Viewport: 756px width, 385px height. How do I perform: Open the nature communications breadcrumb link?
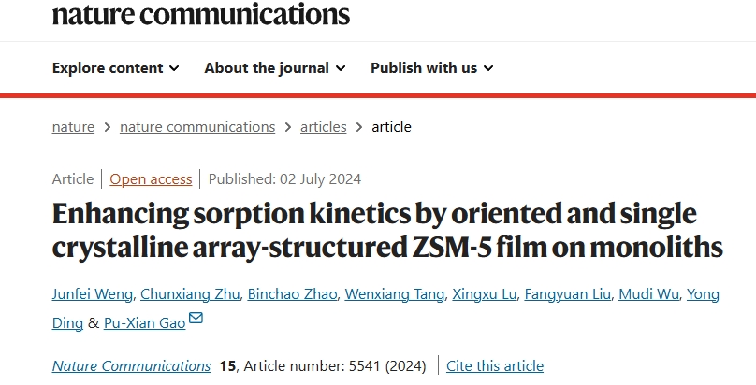[x=197, y=126]
